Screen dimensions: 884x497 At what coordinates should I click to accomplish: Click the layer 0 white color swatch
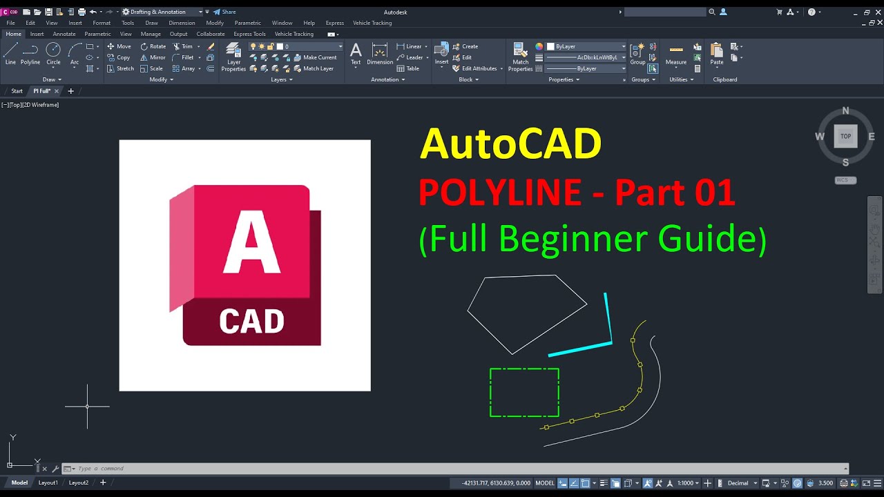(280, 46)
